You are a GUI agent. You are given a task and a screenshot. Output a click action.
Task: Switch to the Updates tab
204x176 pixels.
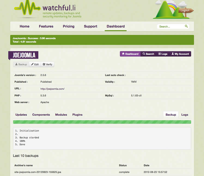(x=21, y=115)
